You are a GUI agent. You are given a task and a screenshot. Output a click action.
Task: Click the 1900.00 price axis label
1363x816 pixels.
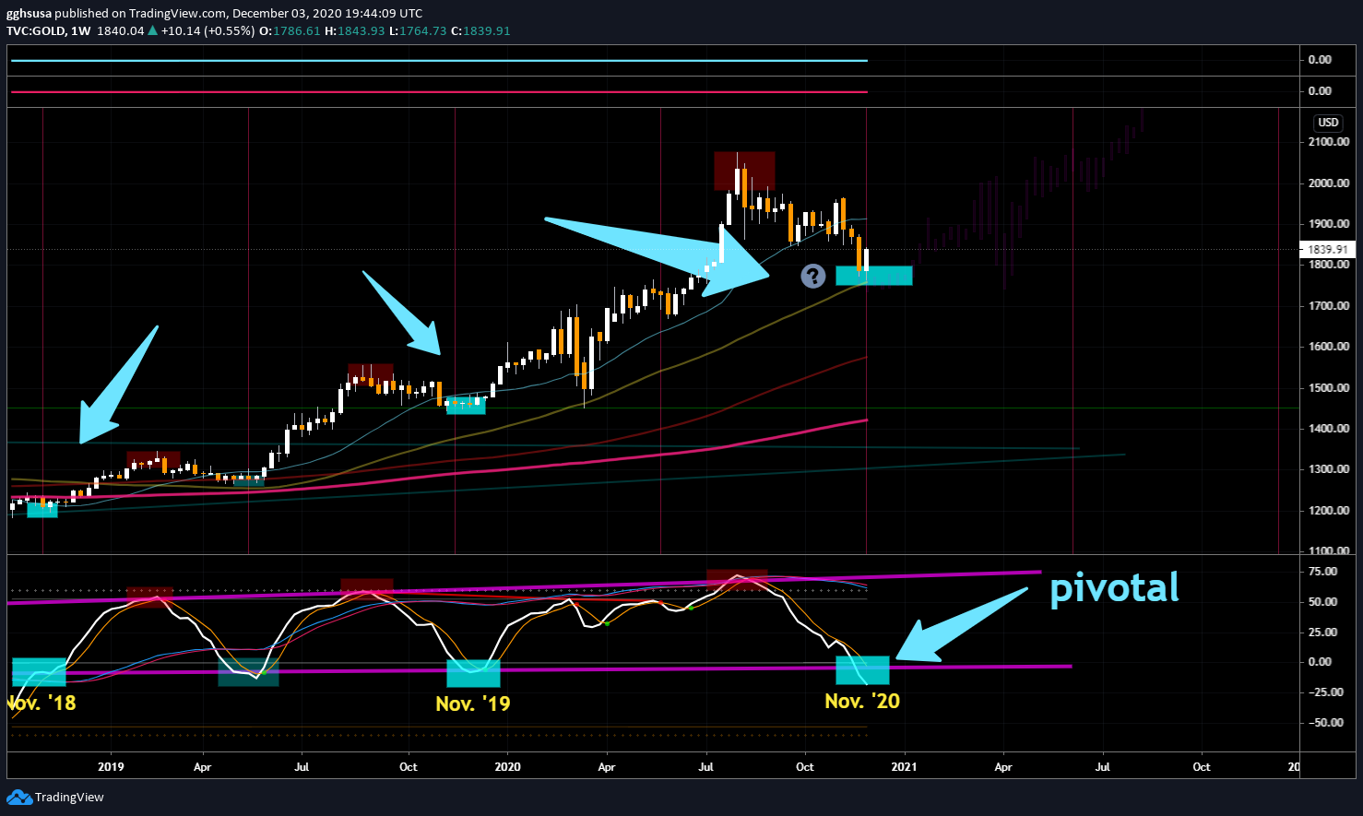coord(1329,224)
